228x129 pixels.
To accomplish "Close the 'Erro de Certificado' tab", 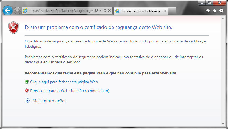I will click(165, 11).
